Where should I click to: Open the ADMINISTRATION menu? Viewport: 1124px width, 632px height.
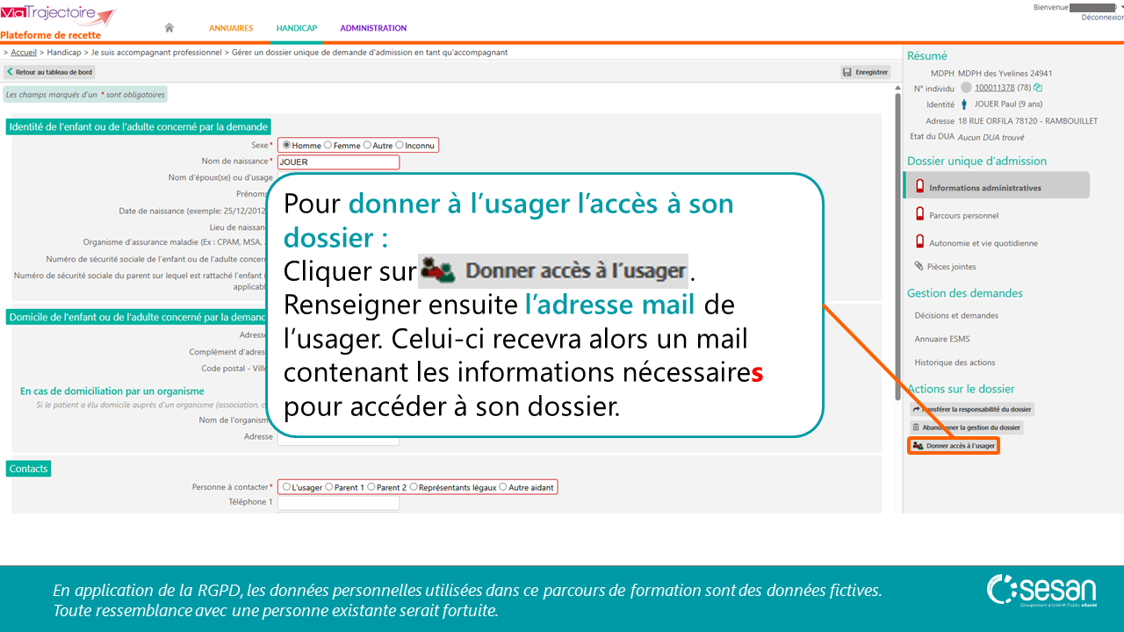(373, 28)
